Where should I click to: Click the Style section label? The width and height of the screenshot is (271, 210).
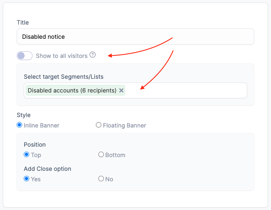click(24, 115)
